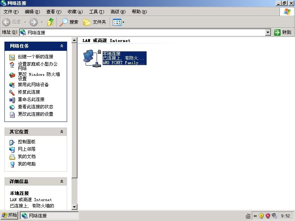Click the rename connection icon
295x221 pixels.
coord(12,100)
